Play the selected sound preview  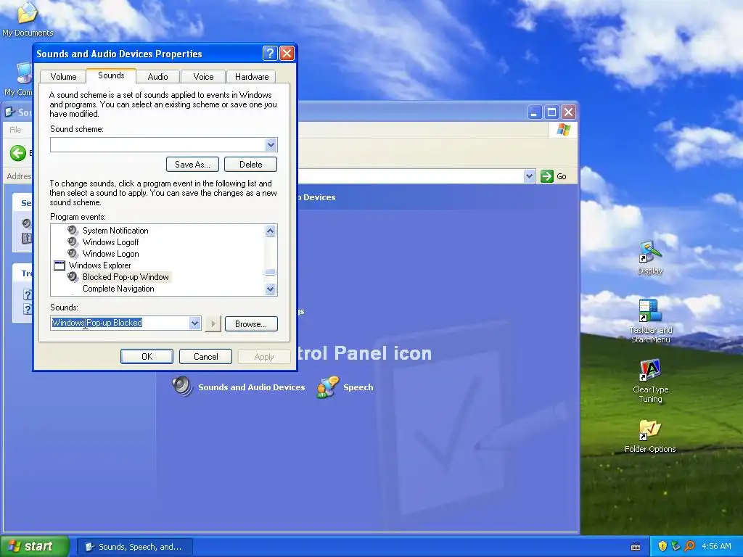213,324
